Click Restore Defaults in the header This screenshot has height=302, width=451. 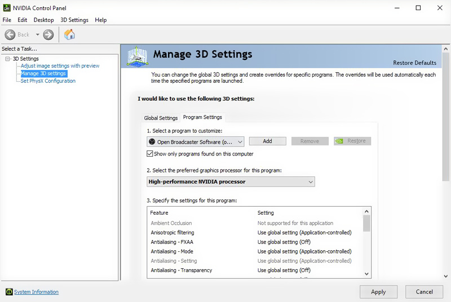(414, 63)
